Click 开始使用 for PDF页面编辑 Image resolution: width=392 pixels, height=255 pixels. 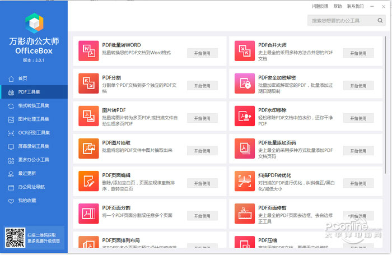click(x=202, y=183)
